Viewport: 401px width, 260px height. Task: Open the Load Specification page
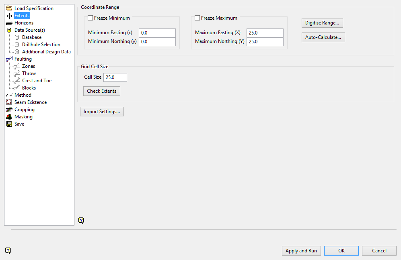pyautogui.click(x=34, y=8)
